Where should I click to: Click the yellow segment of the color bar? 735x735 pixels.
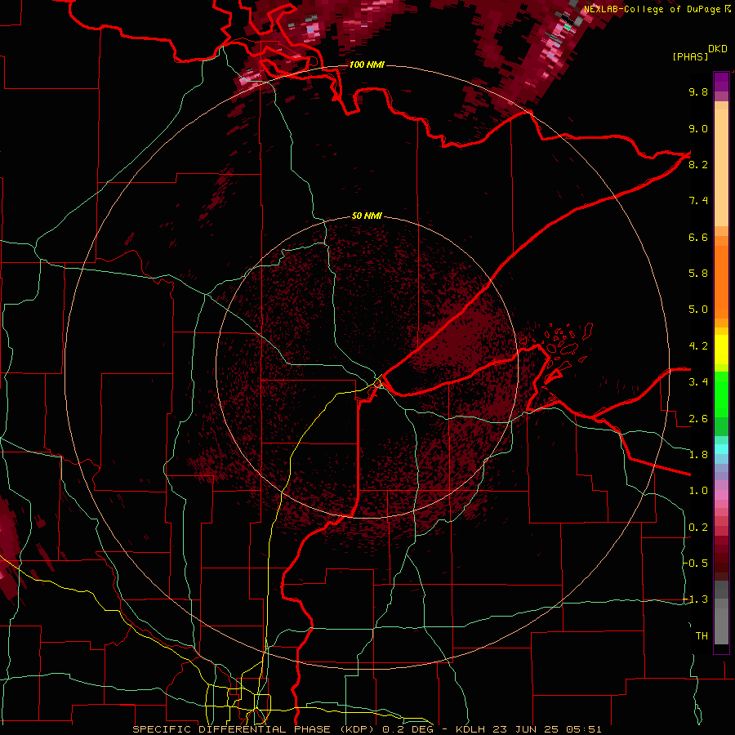coord(721,350)
